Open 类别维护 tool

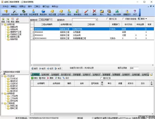[x=15, y=12]
